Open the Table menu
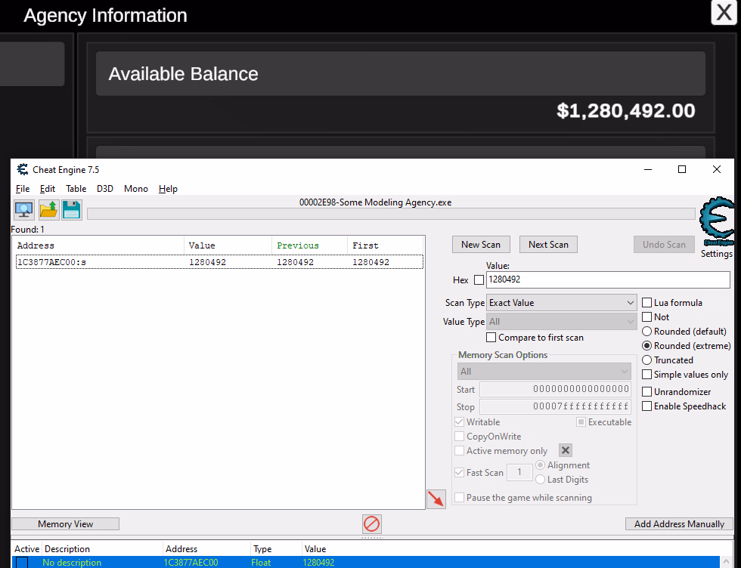 pos(76,189)
